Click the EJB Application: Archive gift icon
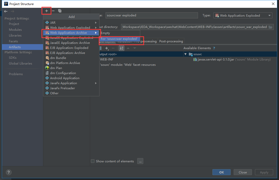Viewport: 279px width, 180px height. coord(47,53)
